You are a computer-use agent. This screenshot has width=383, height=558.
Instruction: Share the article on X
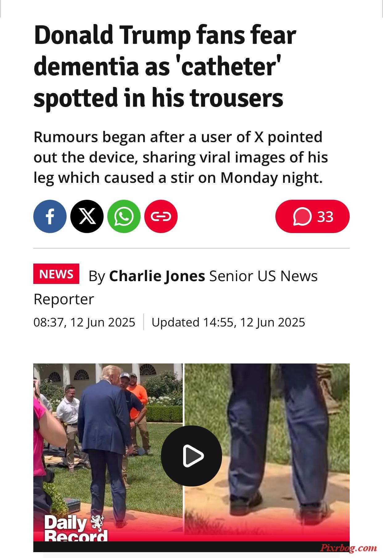pos(87,216)
